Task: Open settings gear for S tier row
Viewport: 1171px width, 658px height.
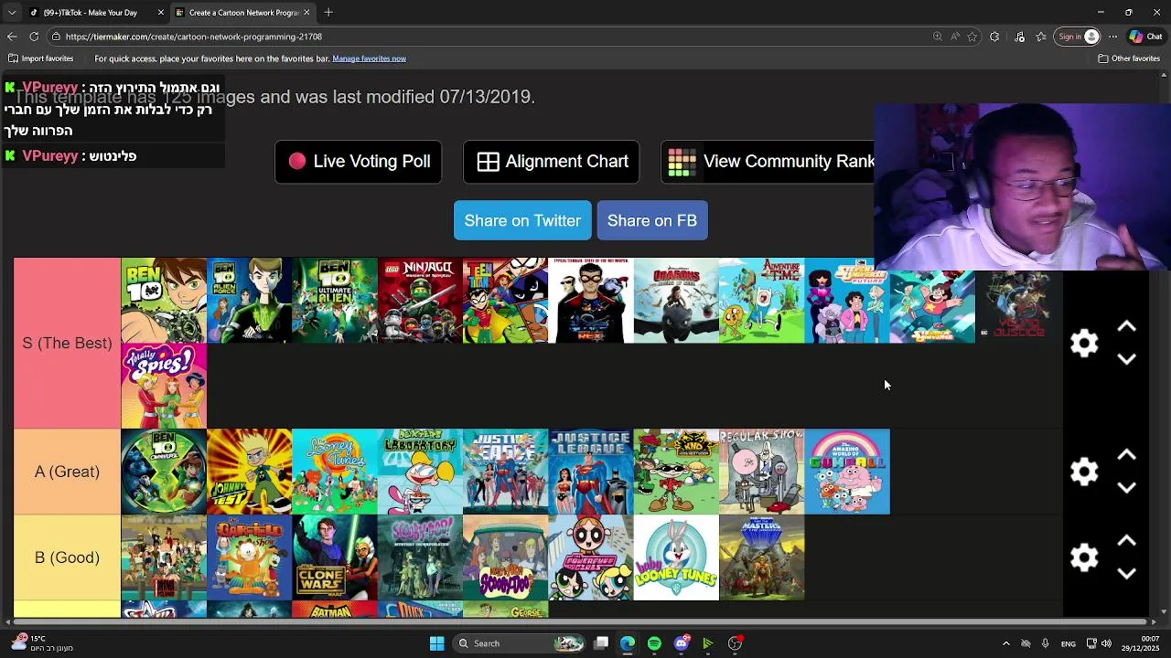Action: (1084, 343)
